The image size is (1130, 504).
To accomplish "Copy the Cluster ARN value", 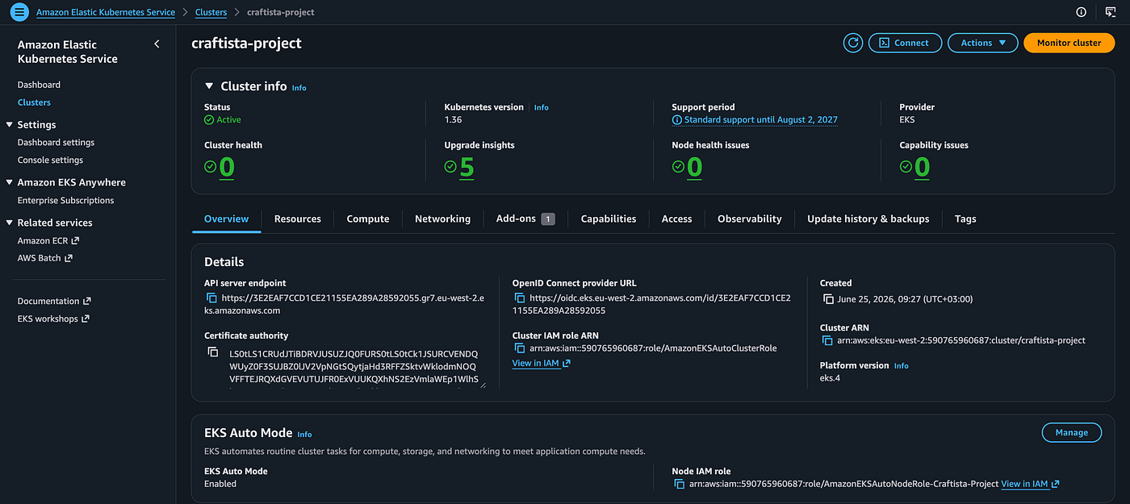I will pos(828,340).
